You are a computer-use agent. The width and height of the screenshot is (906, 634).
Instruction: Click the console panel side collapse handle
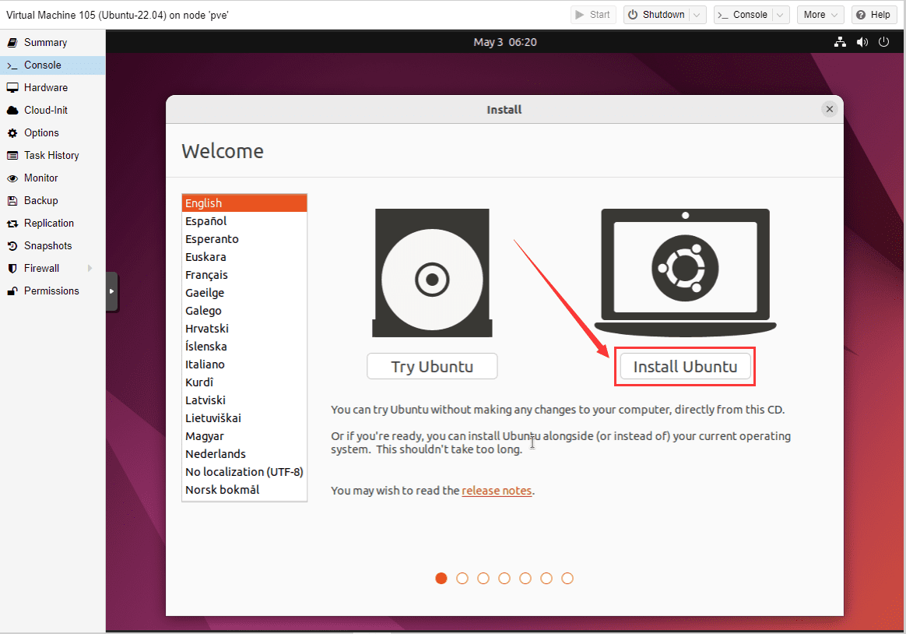pyautogui.click(x=111, y=291)
